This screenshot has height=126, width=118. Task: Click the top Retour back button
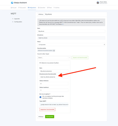click(41, 14)
